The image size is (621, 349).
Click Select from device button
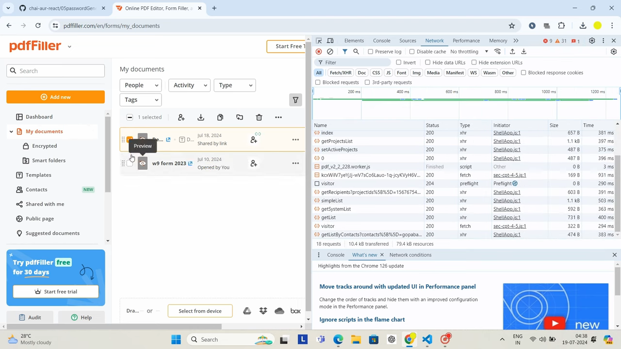click(200, 311)
